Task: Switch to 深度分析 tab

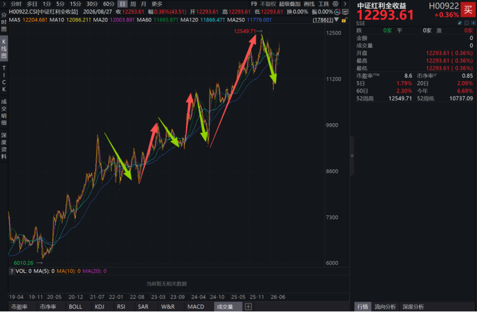Action: tap(413, 306)
